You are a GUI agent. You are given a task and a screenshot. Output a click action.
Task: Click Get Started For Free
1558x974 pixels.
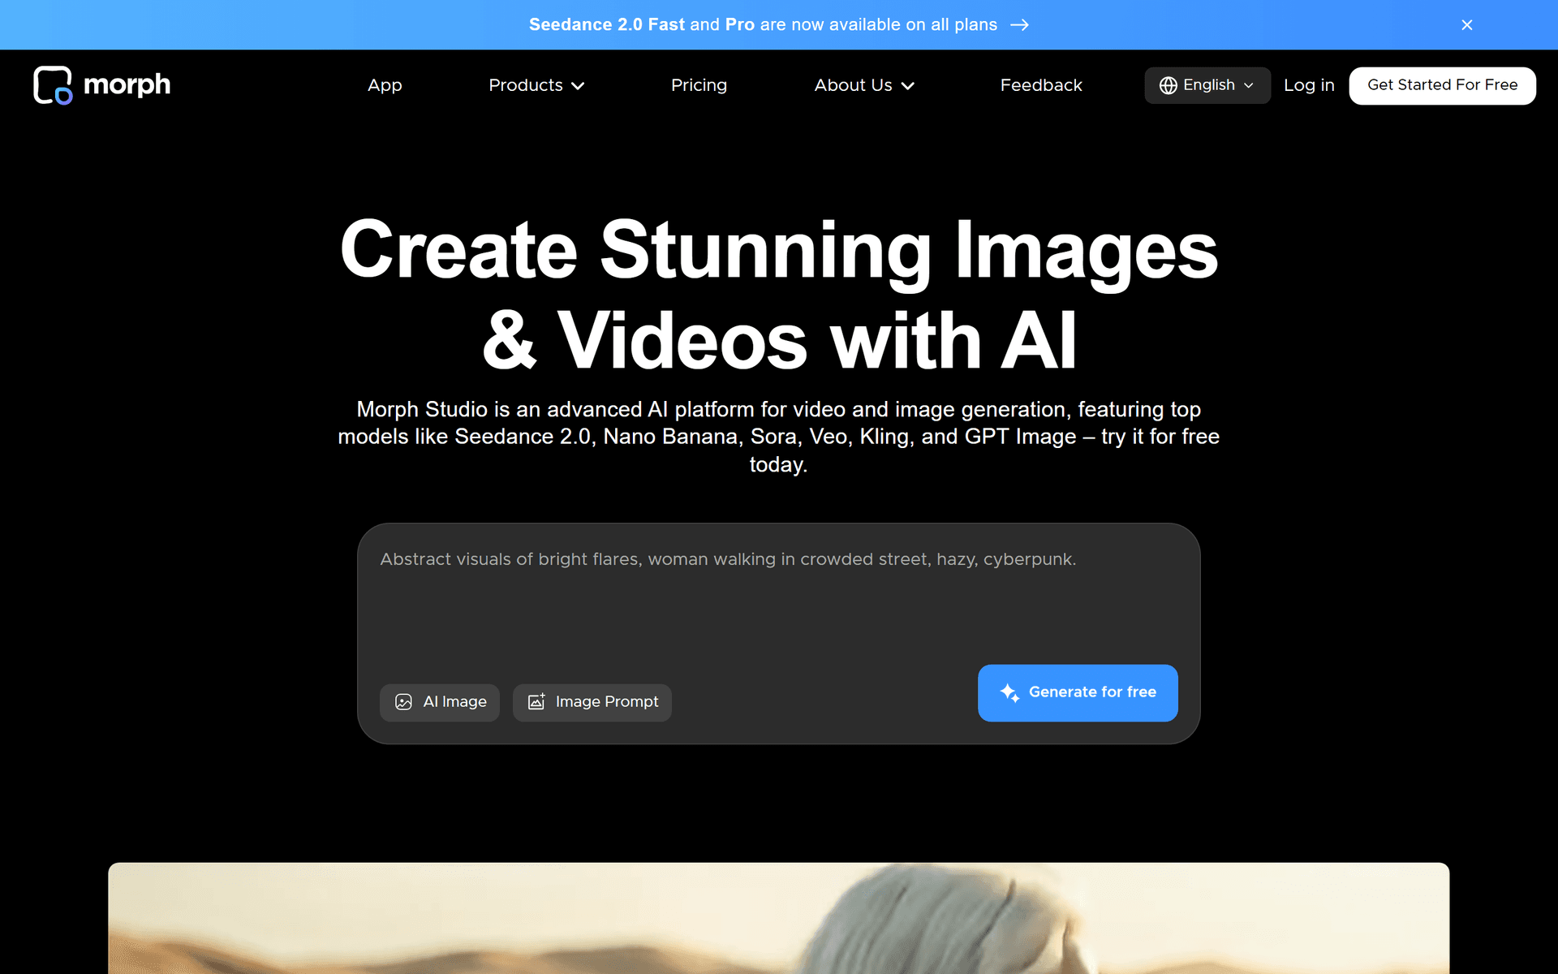(x=1442, y=85)
